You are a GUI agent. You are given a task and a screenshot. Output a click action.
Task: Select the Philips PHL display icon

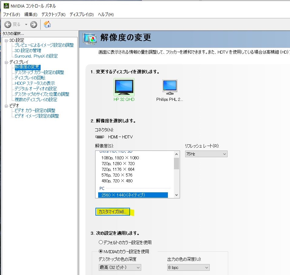coord(170,87)
